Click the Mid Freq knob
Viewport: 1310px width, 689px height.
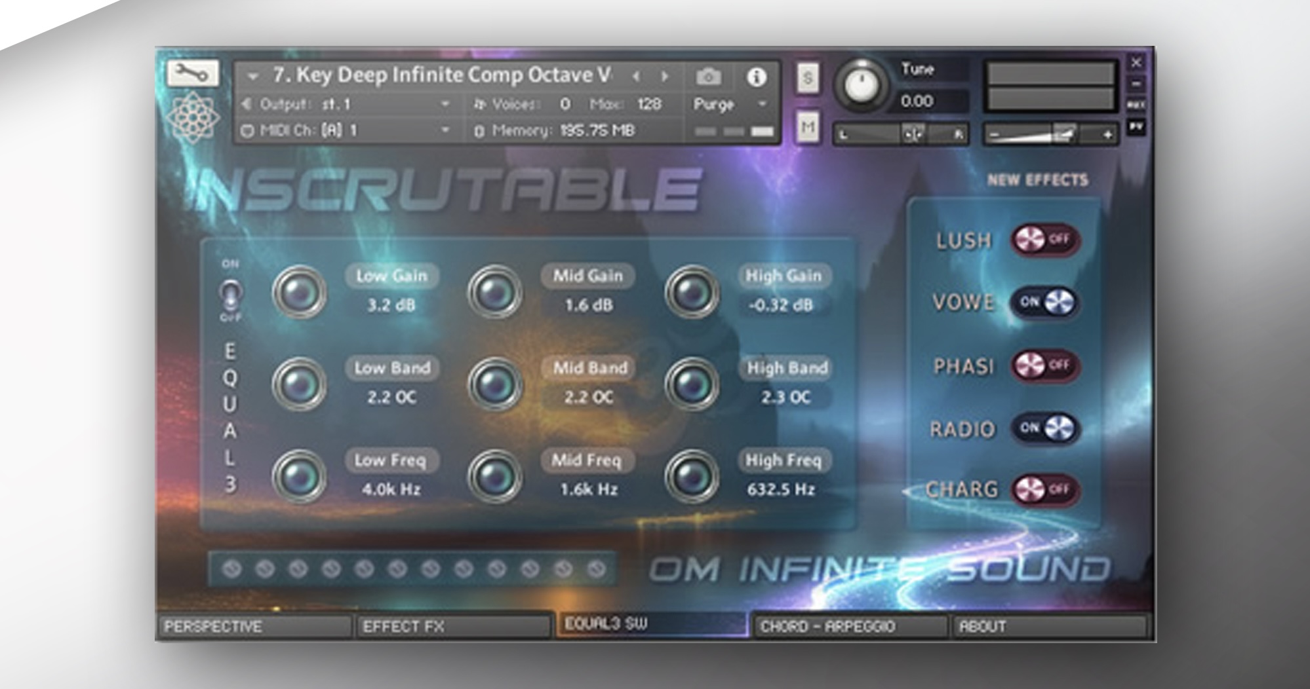pyautogui.click(x=495, y=477)
